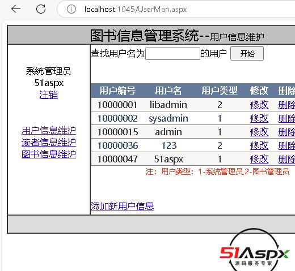Edit user 51aspx via 修改 link

259,159
